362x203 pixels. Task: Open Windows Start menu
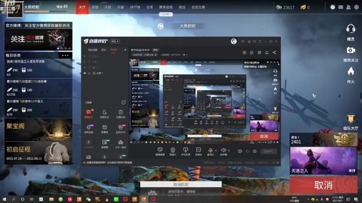4,199
